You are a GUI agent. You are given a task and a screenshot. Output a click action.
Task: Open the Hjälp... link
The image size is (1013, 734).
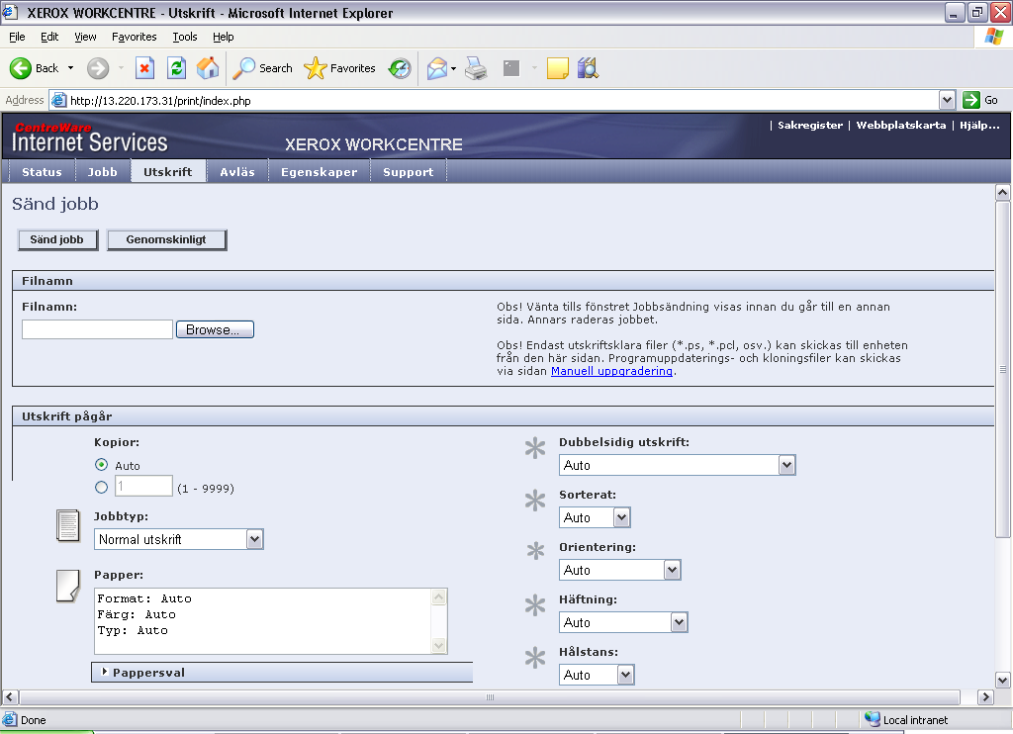click(979, 126)
